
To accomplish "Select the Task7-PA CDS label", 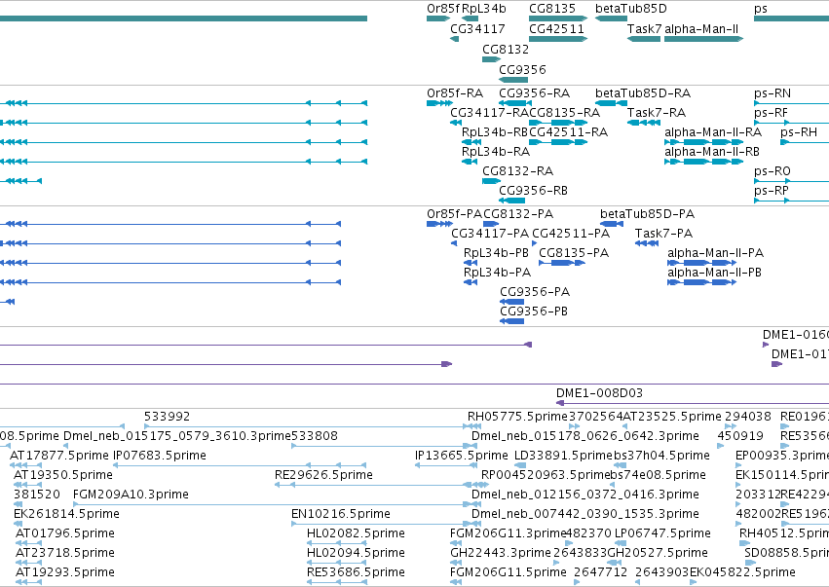I will (x=663, y=234).
